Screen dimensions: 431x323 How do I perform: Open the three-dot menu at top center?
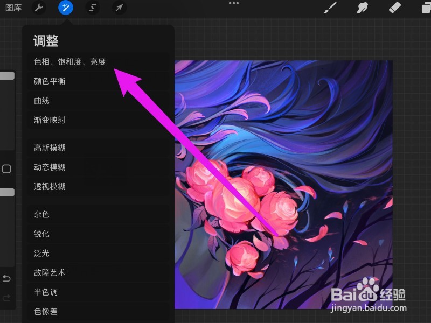[234, 3]
